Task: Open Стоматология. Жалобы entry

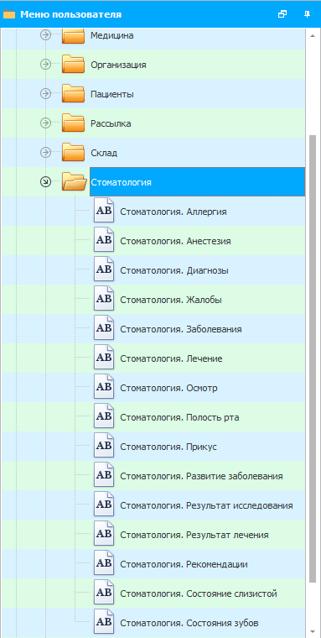Action: pyautogui.click(x=171, y=300)
